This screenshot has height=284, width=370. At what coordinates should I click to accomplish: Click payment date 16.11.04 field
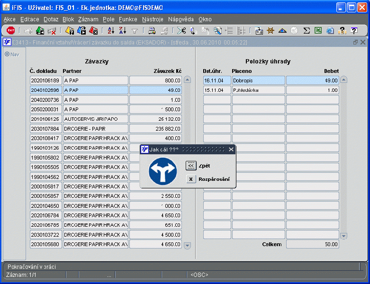pos(217,80)
